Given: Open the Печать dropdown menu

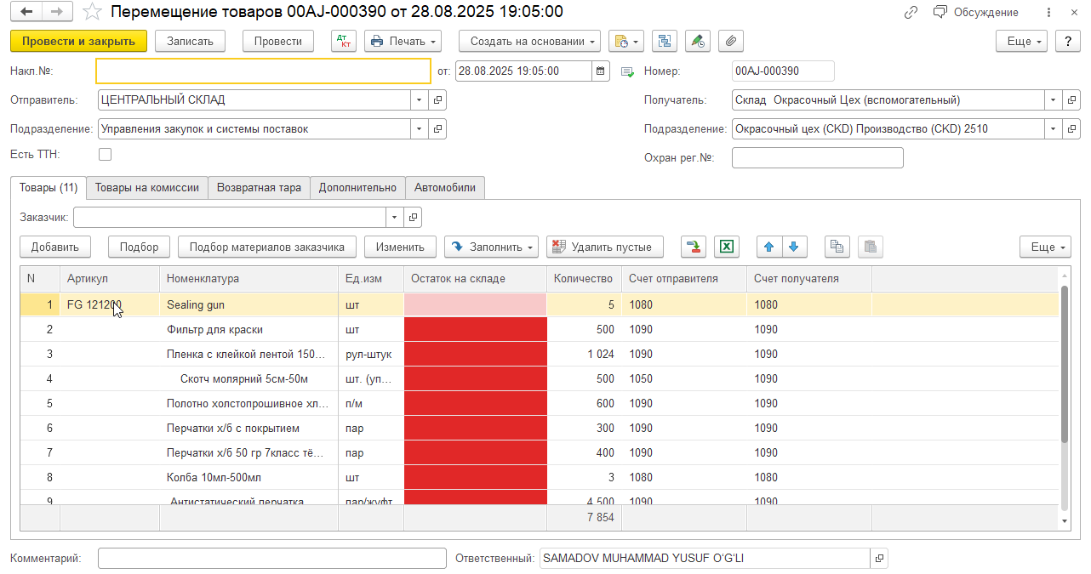Looking at the screenshot, I should [403, 41].
